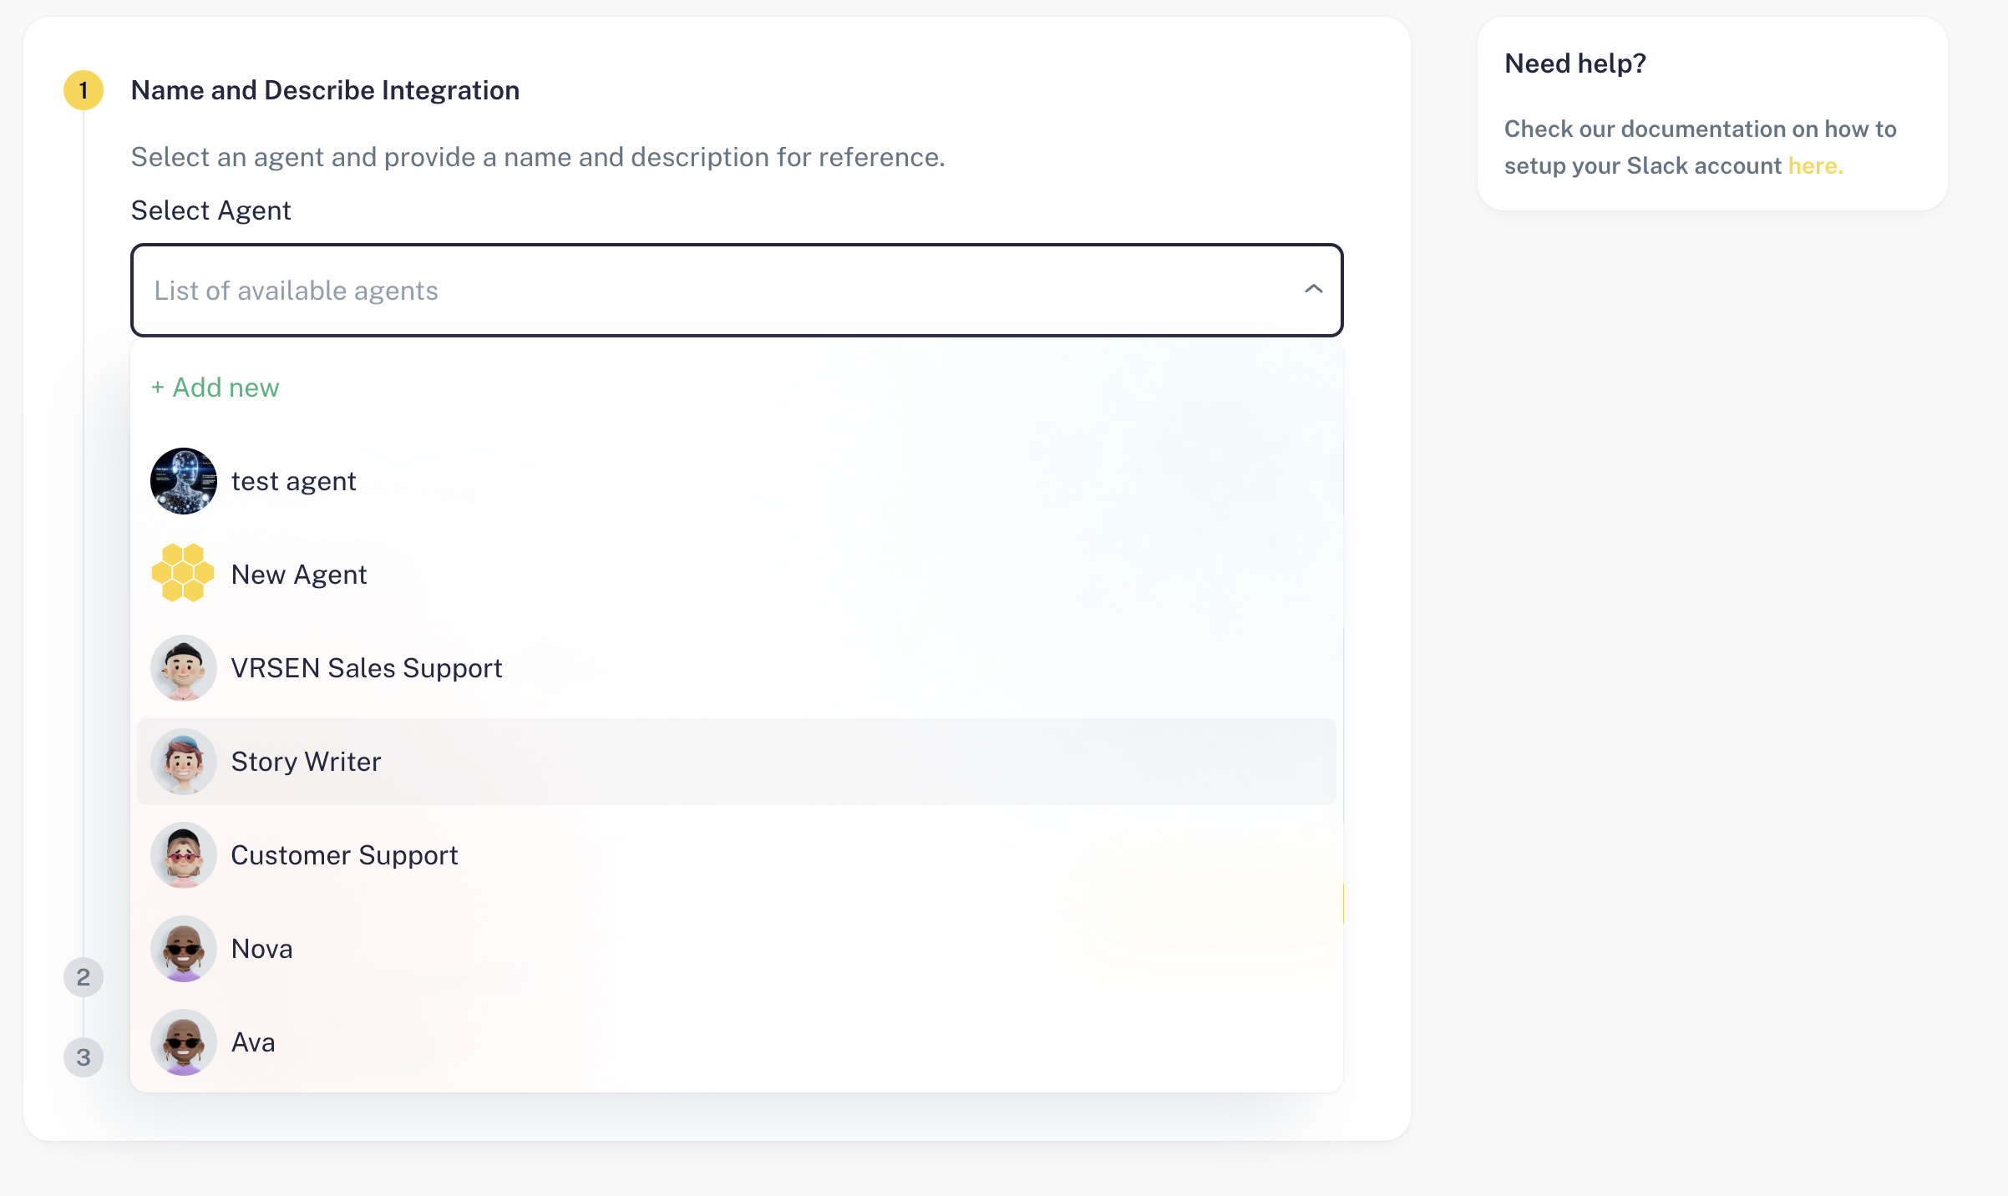Click the test agent avatar image
Screen dimensions: 2008x1196
tap(183, 481)
